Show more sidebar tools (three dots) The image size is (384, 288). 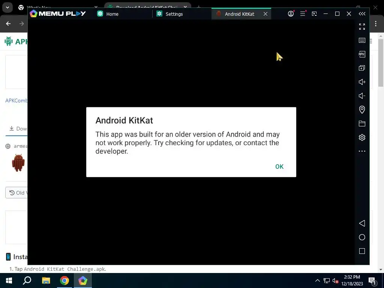tap(362, 151)
